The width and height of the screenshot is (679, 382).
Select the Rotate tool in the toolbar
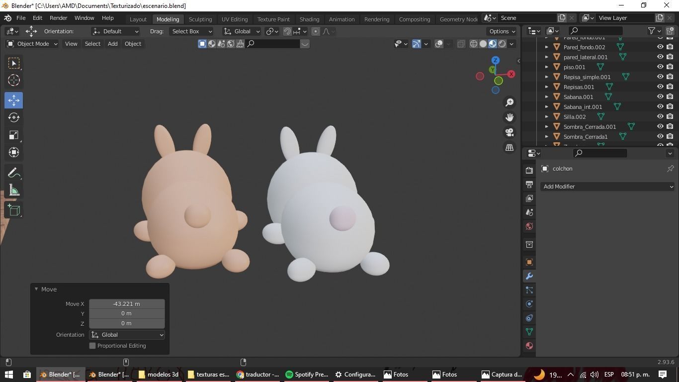(x=13, y=117)
